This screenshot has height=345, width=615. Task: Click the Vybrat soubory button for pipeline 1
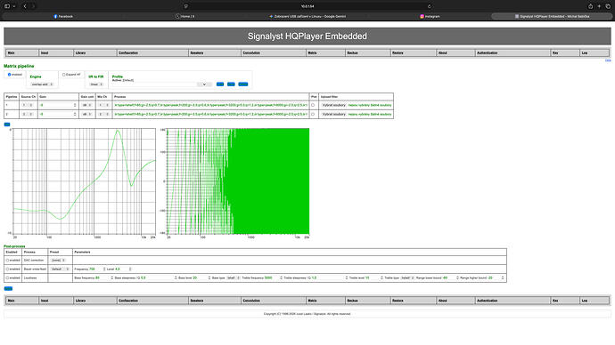click(x=333, y=105)
